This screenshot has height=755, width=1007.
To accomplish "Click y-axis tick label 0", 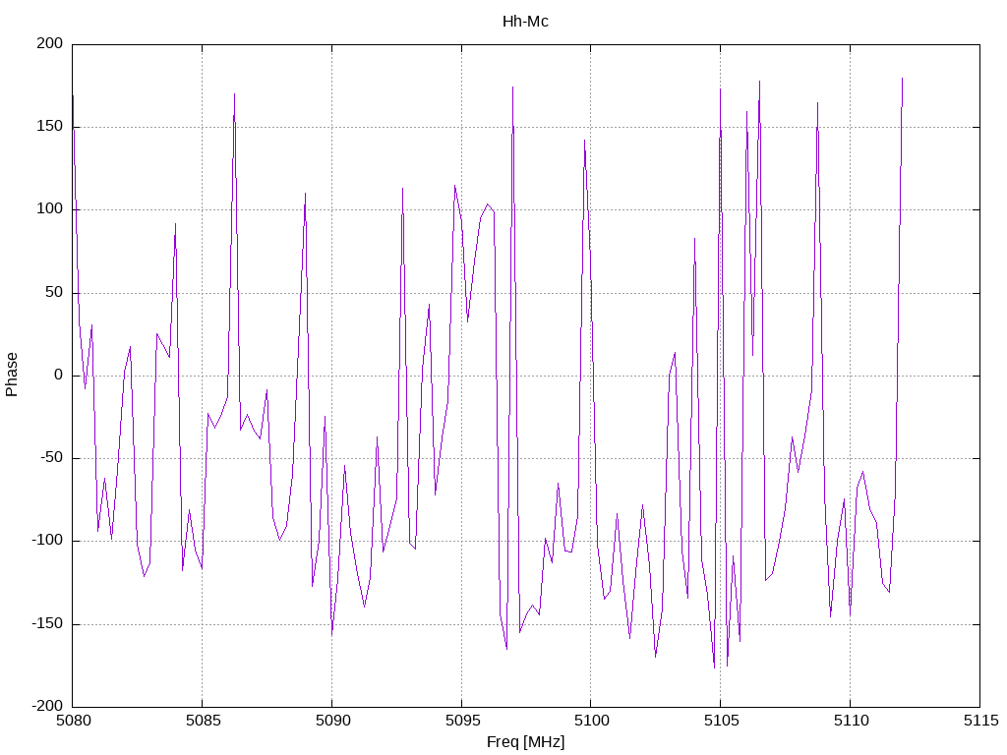I will click(x=59, y=375).
